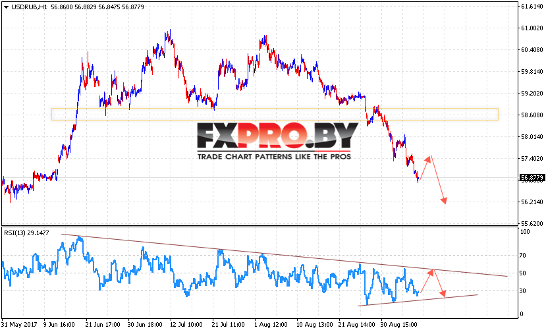The width and height of the screenshot is (546, 332).
Task: Select the RSI(13) 29.1477 indicator label
Action: coord(26,233)
